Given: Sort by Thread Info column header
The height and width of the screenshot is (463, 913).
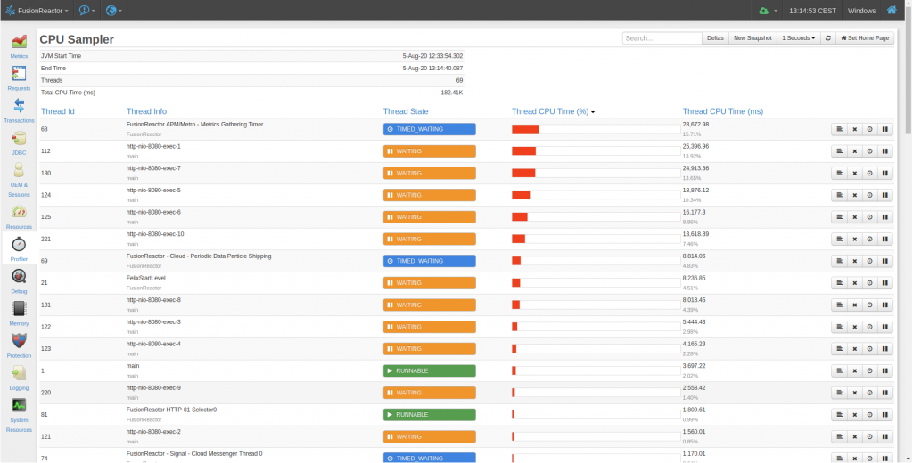Looking at the screenshot, I should 146,111.
